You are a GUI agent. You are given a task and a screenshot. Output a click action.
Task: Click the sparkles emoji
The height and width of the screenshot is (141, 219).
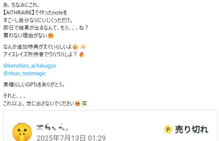coord(83,47)
